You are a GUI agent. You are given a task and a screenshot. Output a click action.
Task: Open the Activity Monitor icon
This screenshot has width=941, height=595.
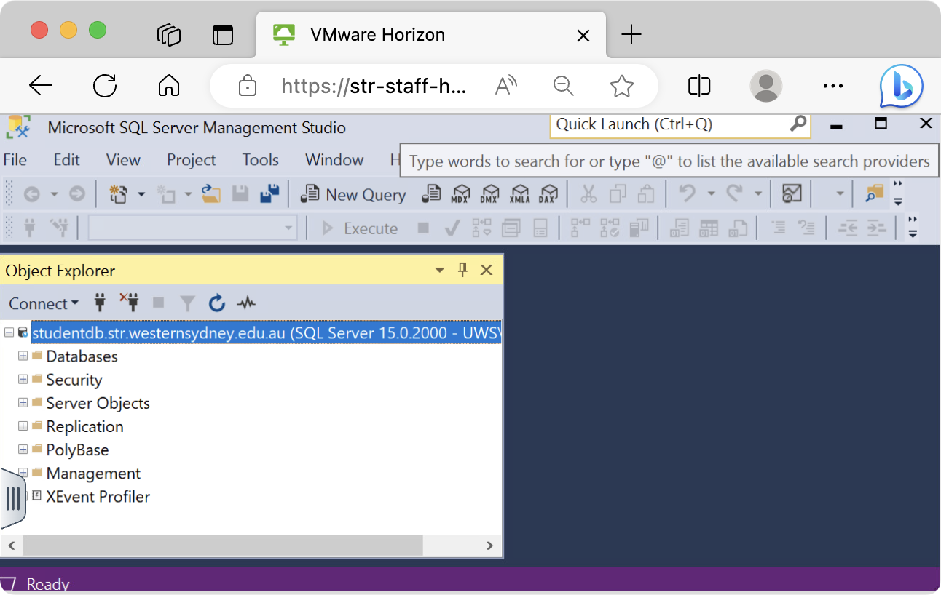click(x=792, y=193)
